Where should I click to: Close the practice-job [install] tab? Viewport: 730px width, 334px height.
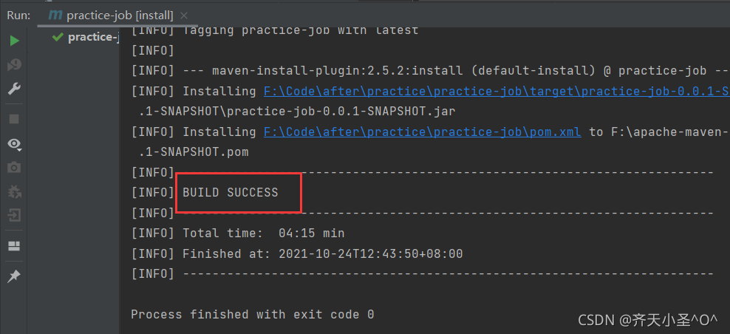183,15
